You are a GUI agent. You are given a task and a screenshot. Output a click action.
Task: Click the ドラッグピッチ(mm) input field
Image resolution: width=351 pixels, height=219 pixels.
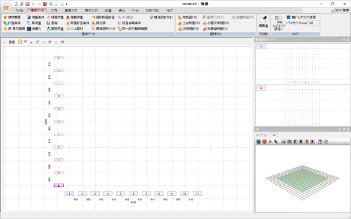313,23
